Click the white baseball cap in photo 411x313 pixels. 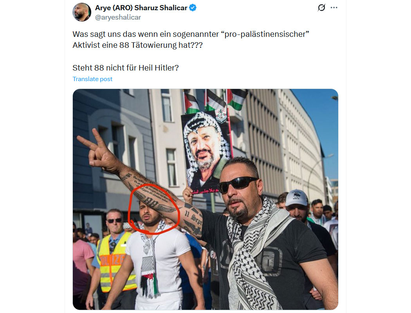[296, 197]
